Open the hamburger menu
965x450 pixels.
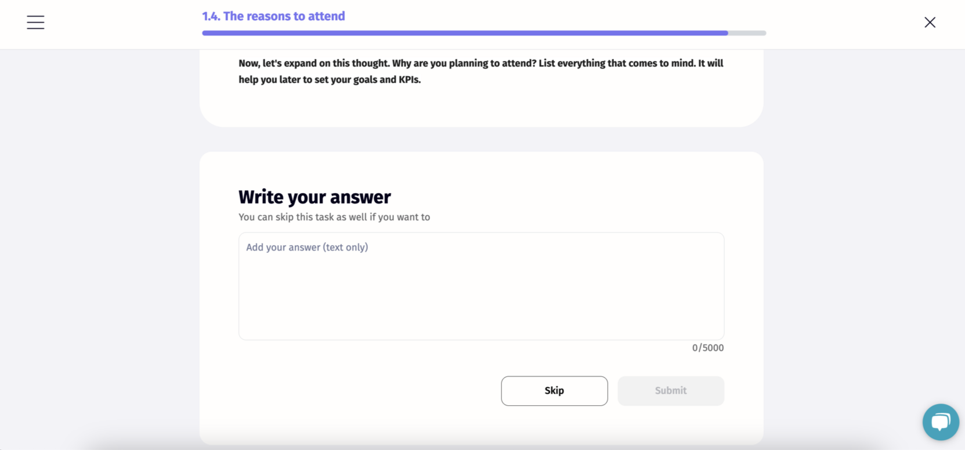(x=35, y=22)
